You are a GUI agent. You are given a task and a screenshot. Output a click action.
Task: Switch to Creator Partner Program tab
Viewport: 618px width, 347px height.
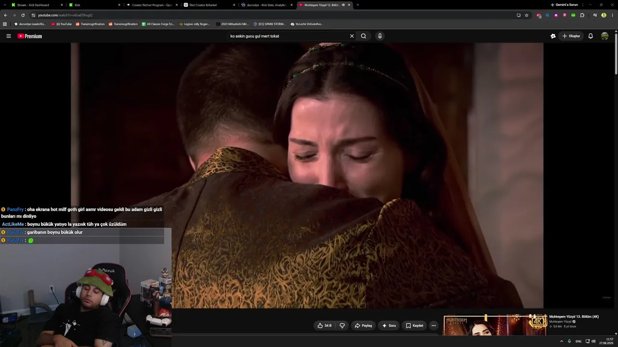(x=152, y=5)
